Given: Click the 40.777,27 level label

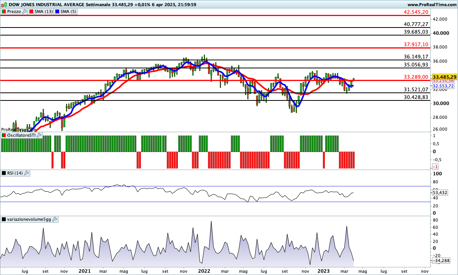Looking at the screenshot, I should coord(416,24).
